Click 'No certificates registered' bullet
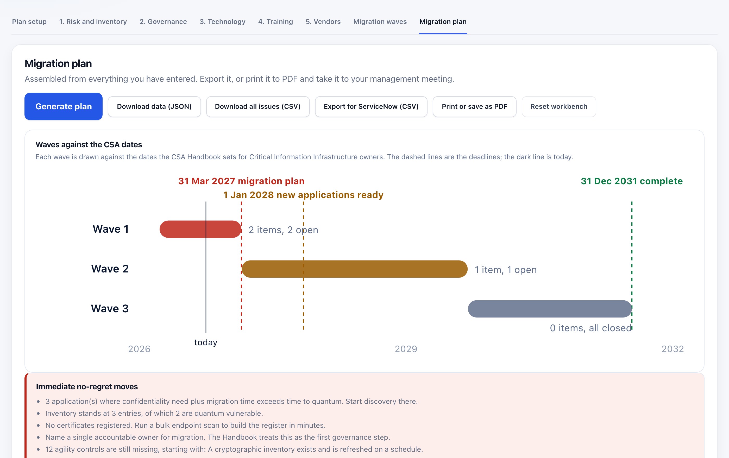 [185, 425]
